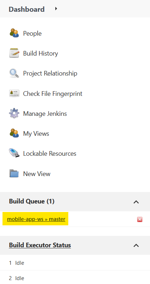The image size is (150, 284).
Task: Collapse the Build Queue panel
Action: click(136, 202)
